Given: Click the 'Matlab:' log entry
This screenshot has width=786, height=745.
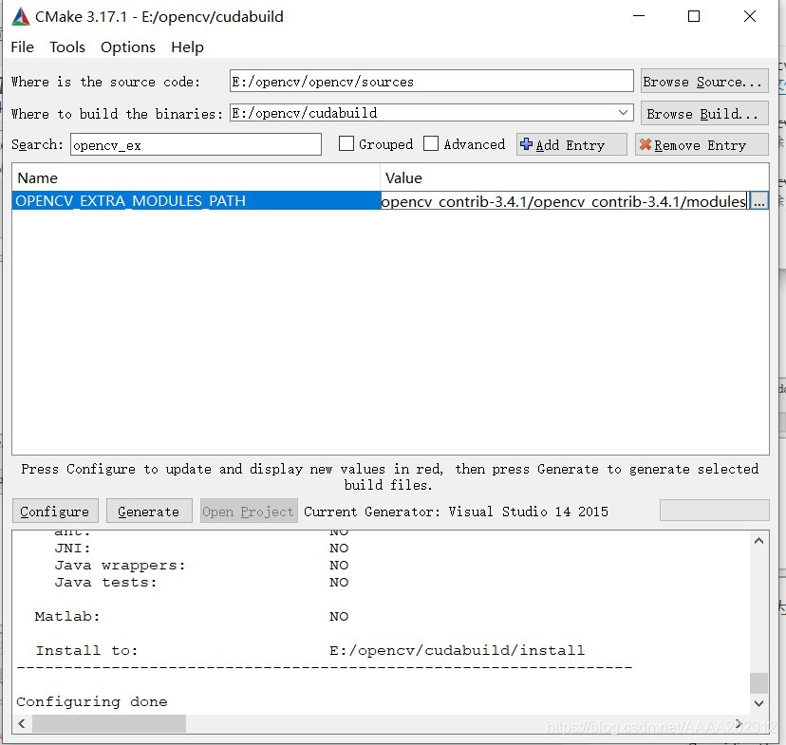Looking at the screenshot, I should point(192,616).
